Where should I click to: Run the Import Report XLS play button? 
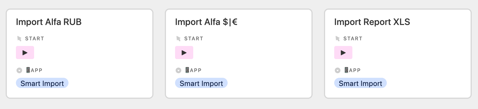[343, 53]
